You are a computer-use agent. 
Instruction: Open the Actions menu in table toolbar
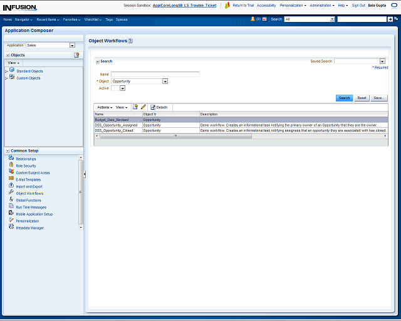pyautogui.click(x=105, y=107)
